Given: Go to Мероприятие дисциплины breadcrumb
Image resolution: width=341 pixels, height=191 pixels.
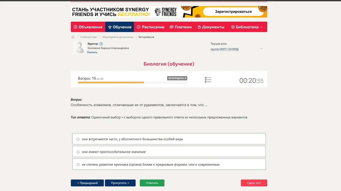Looking at the screenshot, I should (118, 37).
